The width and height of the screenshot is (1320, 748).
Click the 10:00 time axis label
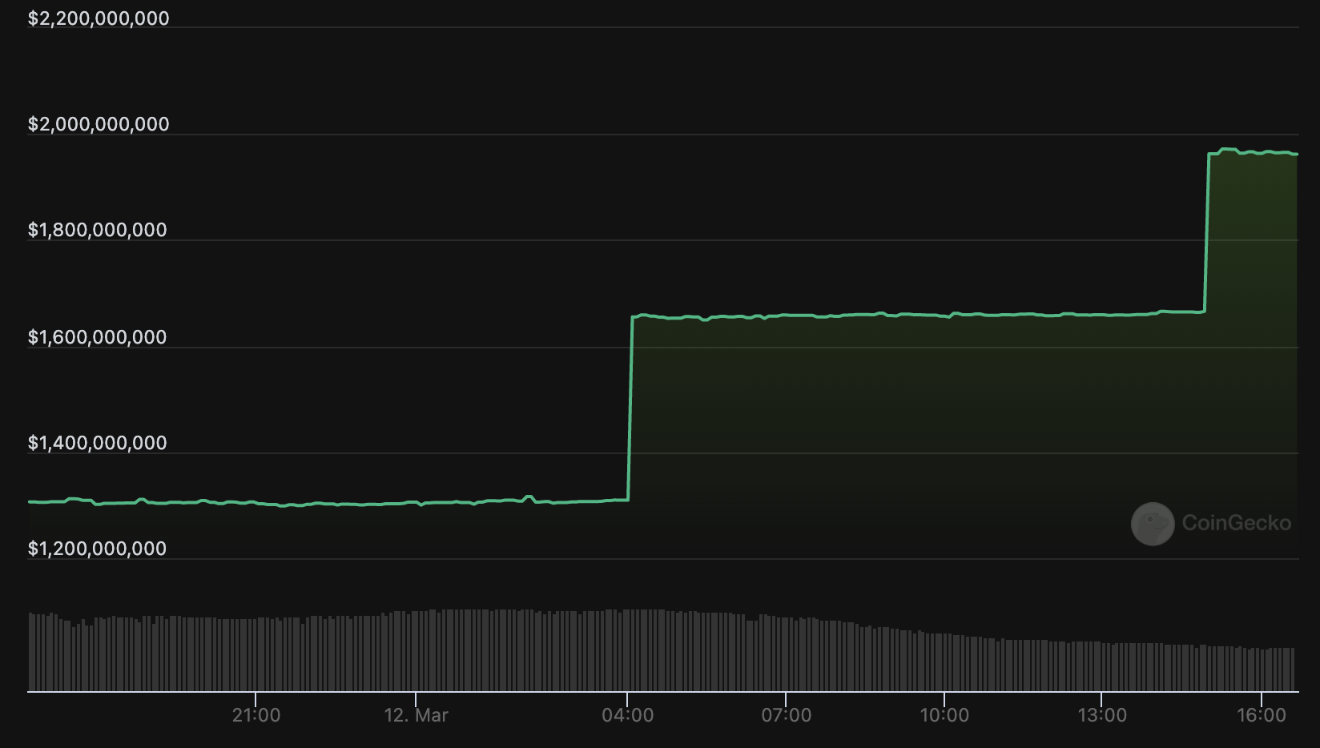[x=944, y=715]
